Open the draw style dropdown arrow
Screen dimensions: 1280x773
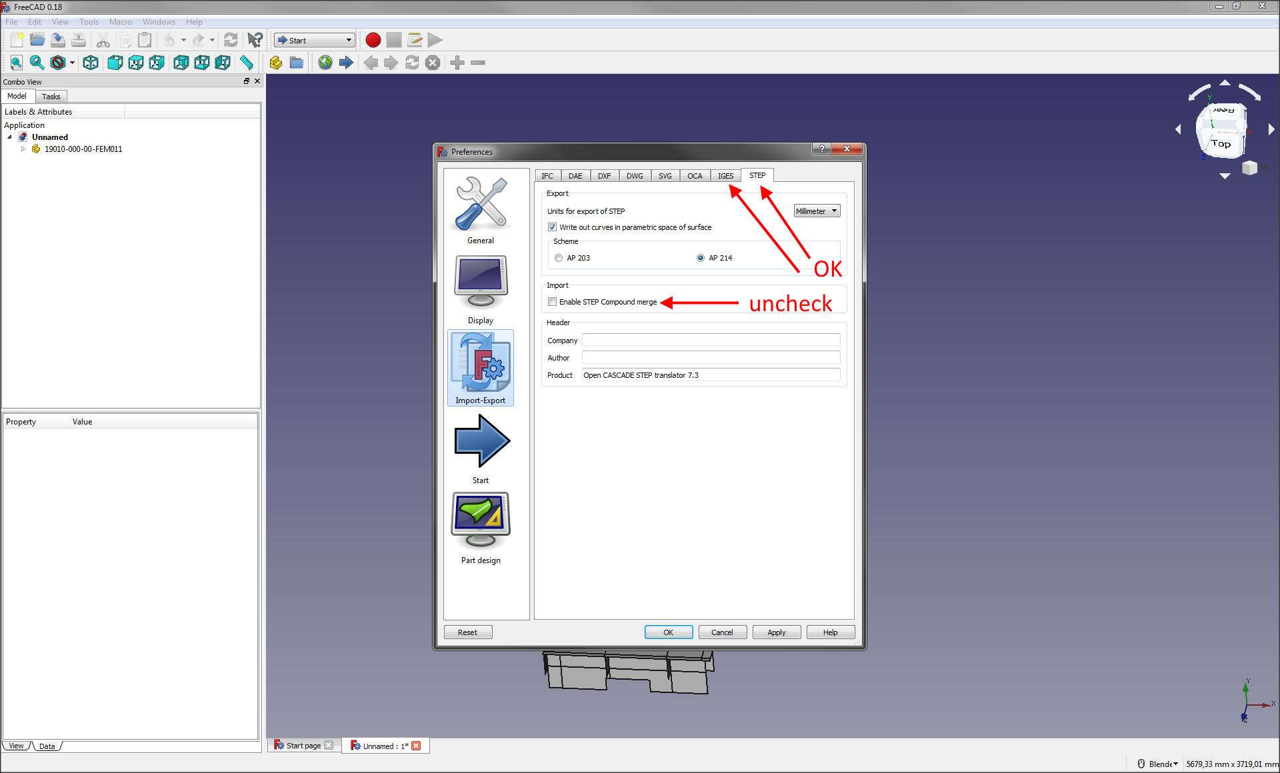click(72, 63)
